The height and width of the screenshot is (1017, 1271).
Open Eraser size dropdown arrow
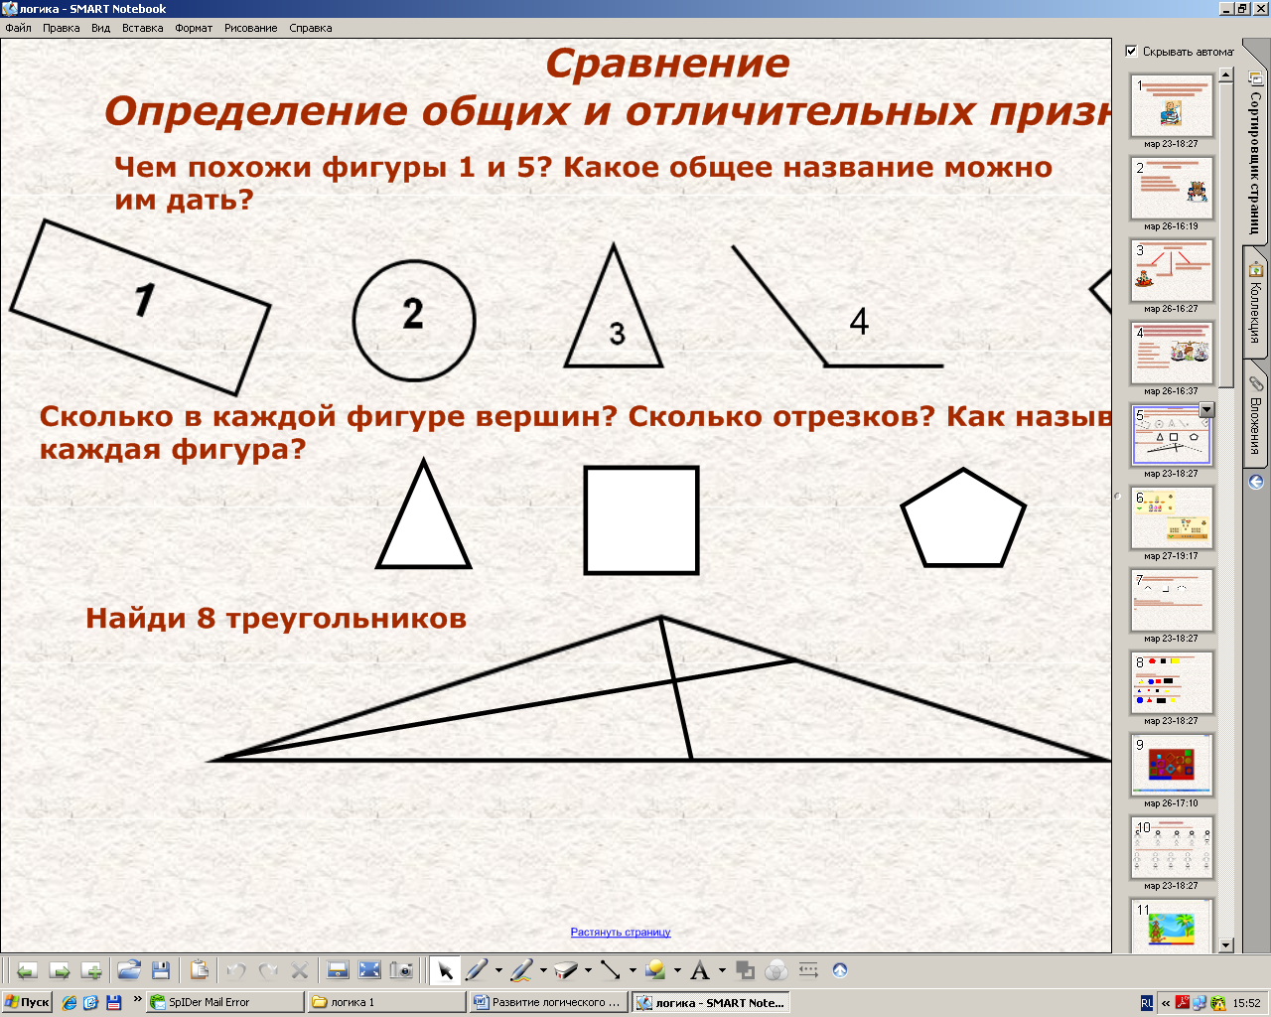(588, 971)
